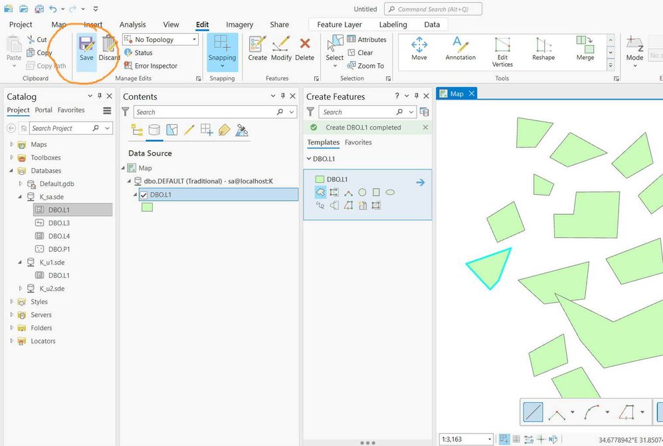Select List By Data Source icon
663x446 pixels.
[x=154, y=130]
